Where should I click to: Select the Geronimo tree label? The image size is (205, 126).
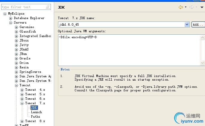[x=27, y=27]
